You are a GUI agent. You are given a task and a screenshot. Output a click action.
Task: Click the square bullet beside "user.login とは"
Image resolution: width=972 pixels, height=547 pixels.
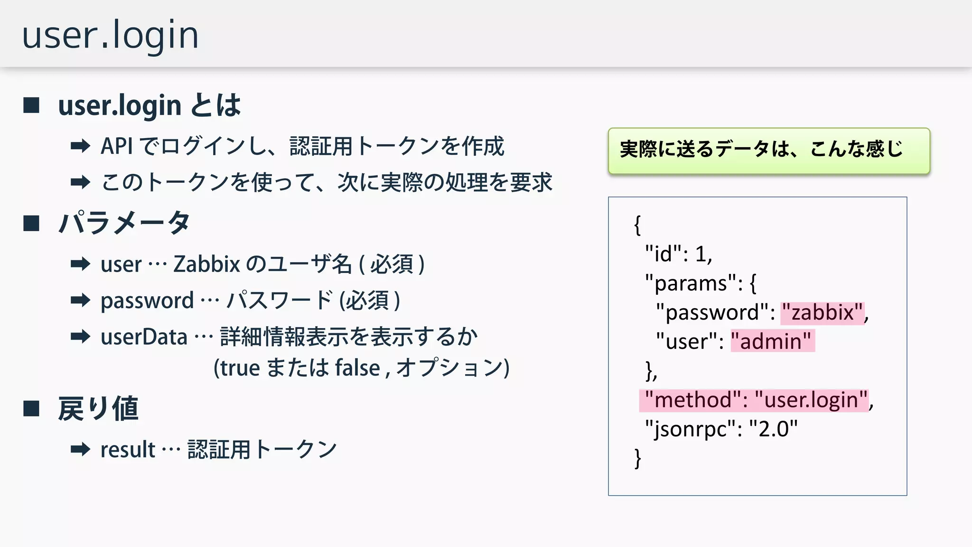pyautogui.click(x=31, y=105)
